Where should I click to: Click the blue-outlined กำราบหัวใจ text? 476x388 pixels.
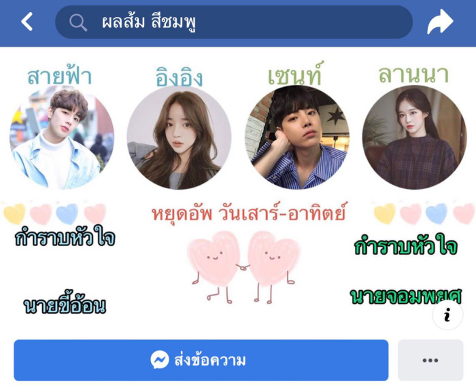pos(65,236)
